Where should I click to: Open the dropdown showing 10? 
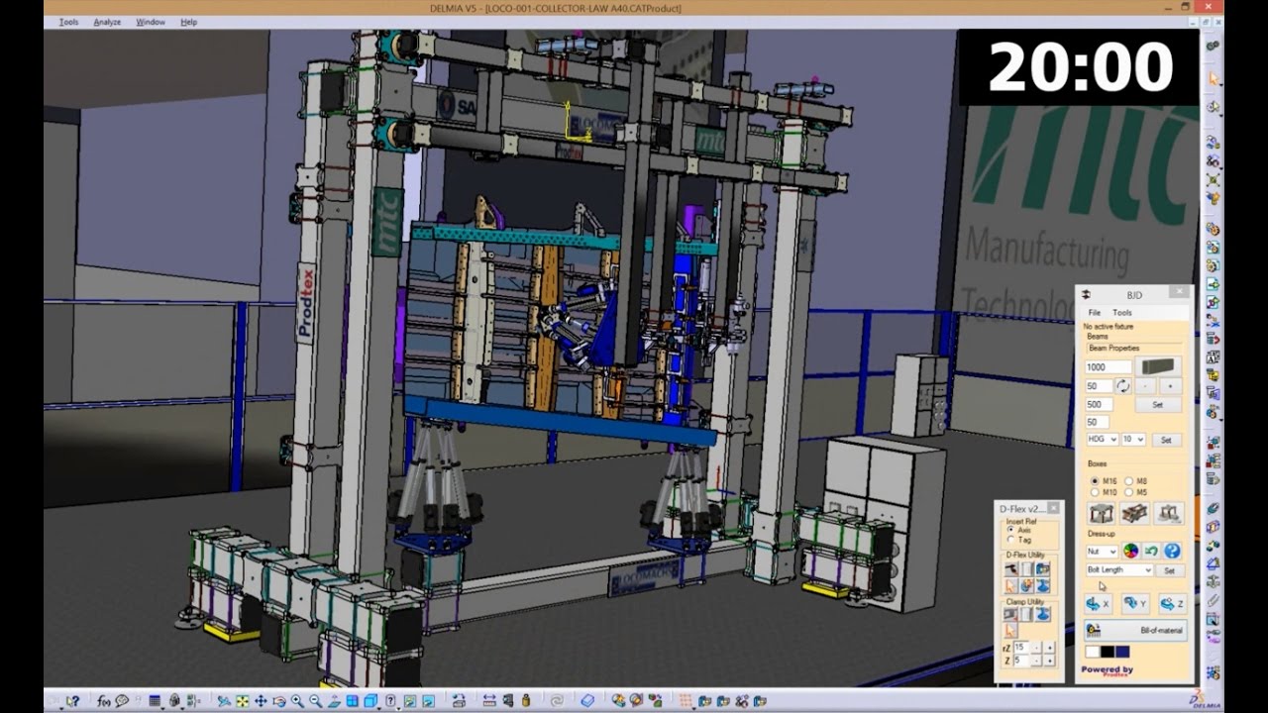(x=1133, y=439)
